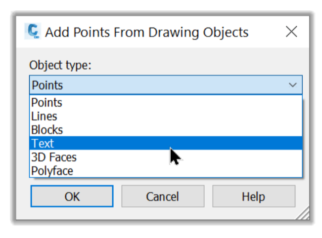Select Polyface as the object type
This screenshot has width=322, height=238.
[52, 171]
